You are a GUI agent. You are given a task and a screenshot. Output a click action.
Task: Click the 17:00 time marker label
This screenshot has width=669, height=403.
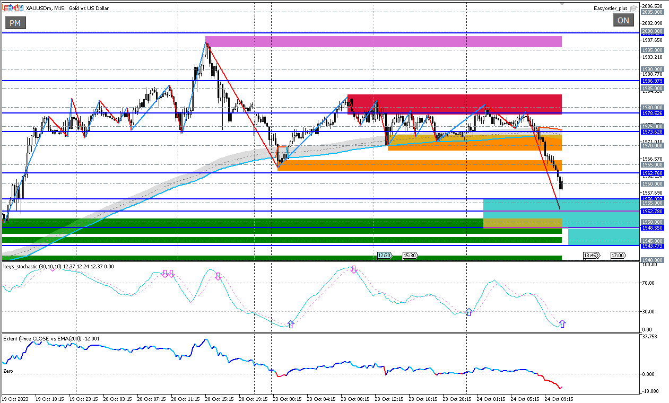617,256
